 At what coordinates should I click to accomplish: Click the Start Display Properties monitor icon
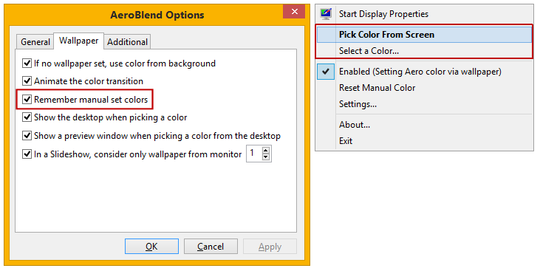(x=326, y=14)
